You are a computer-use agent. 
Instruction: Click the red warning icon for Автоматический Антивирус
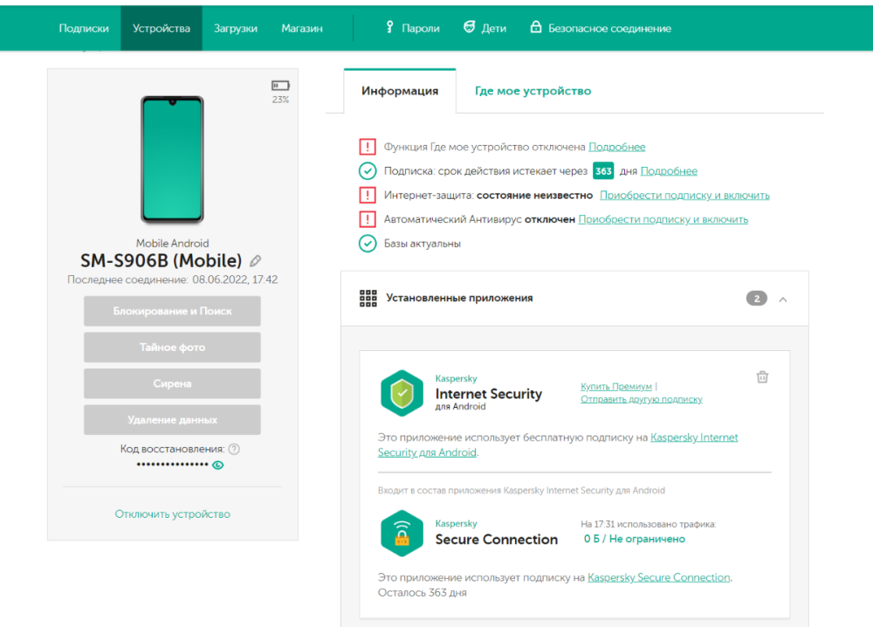[368, 219]
